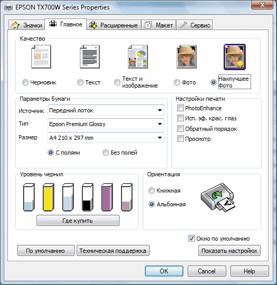Click the light magenta ink level cartridge
The width and height of the screenshot is (277, 285).
pos(127,197)
